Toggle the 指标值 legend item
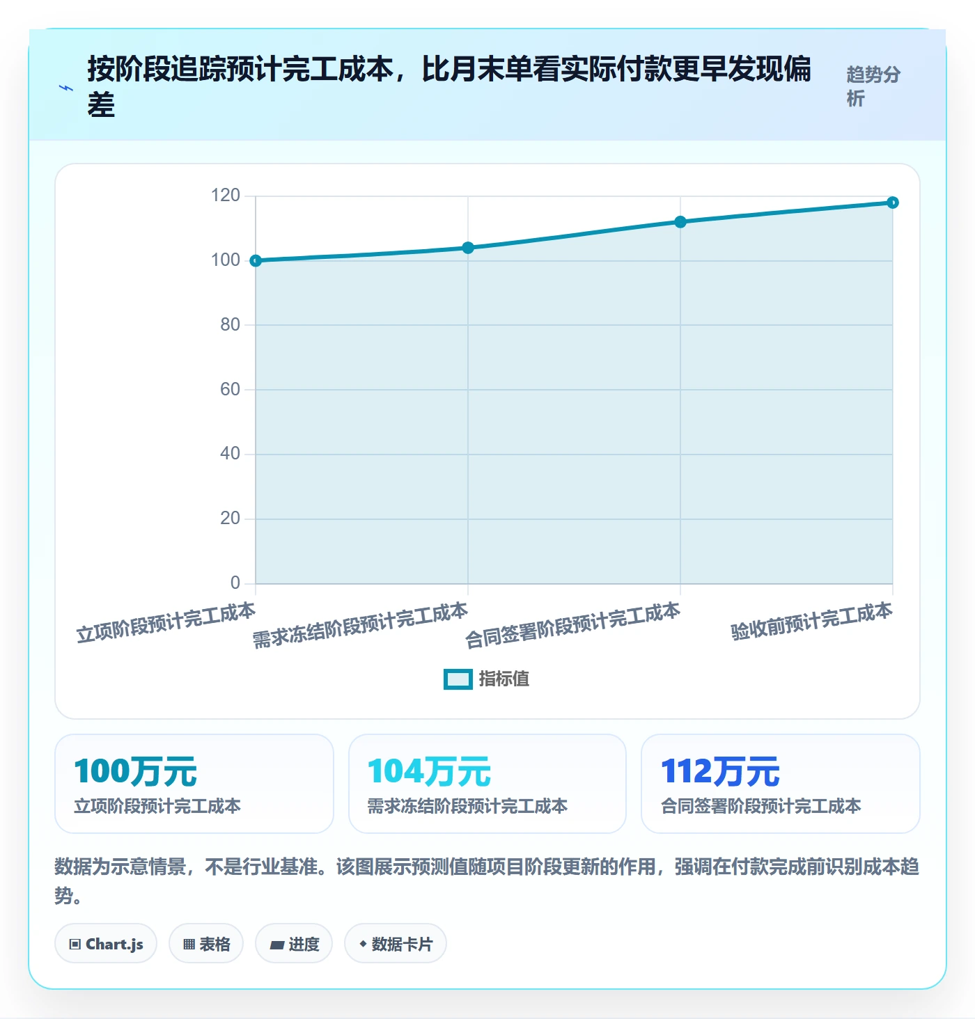 487,679
